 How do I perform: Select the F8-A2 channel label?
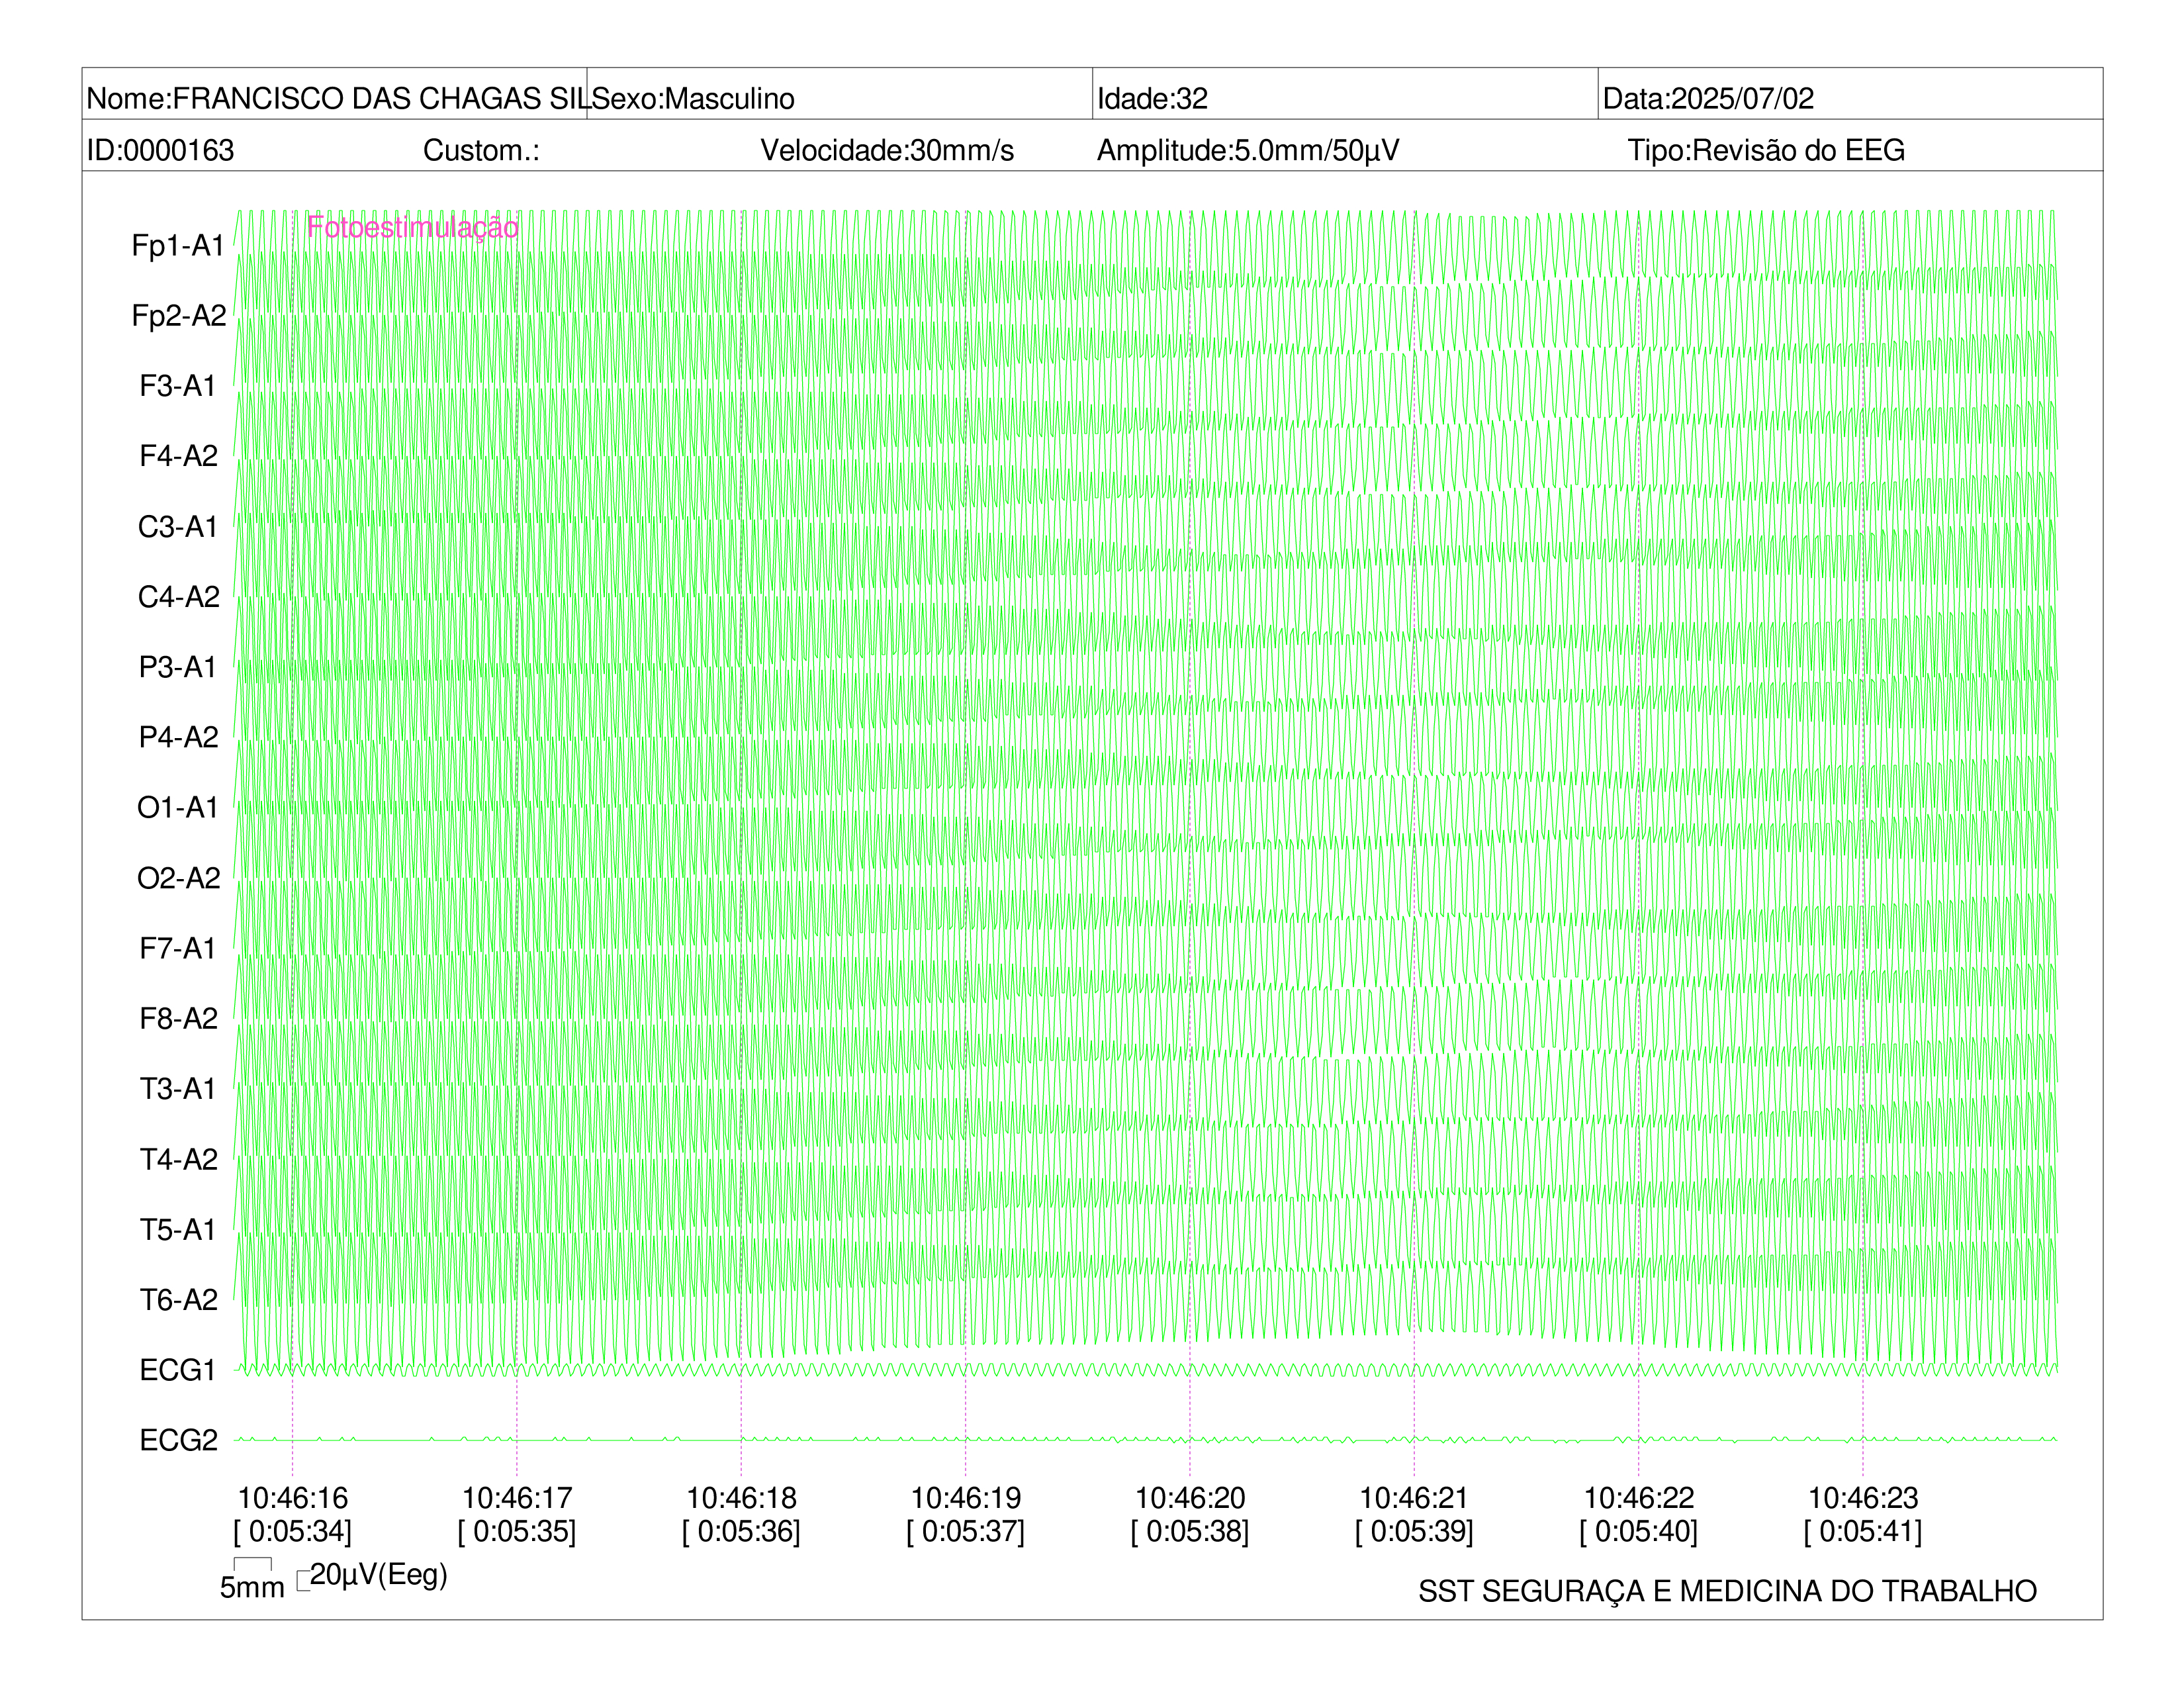click(178, 1018)
